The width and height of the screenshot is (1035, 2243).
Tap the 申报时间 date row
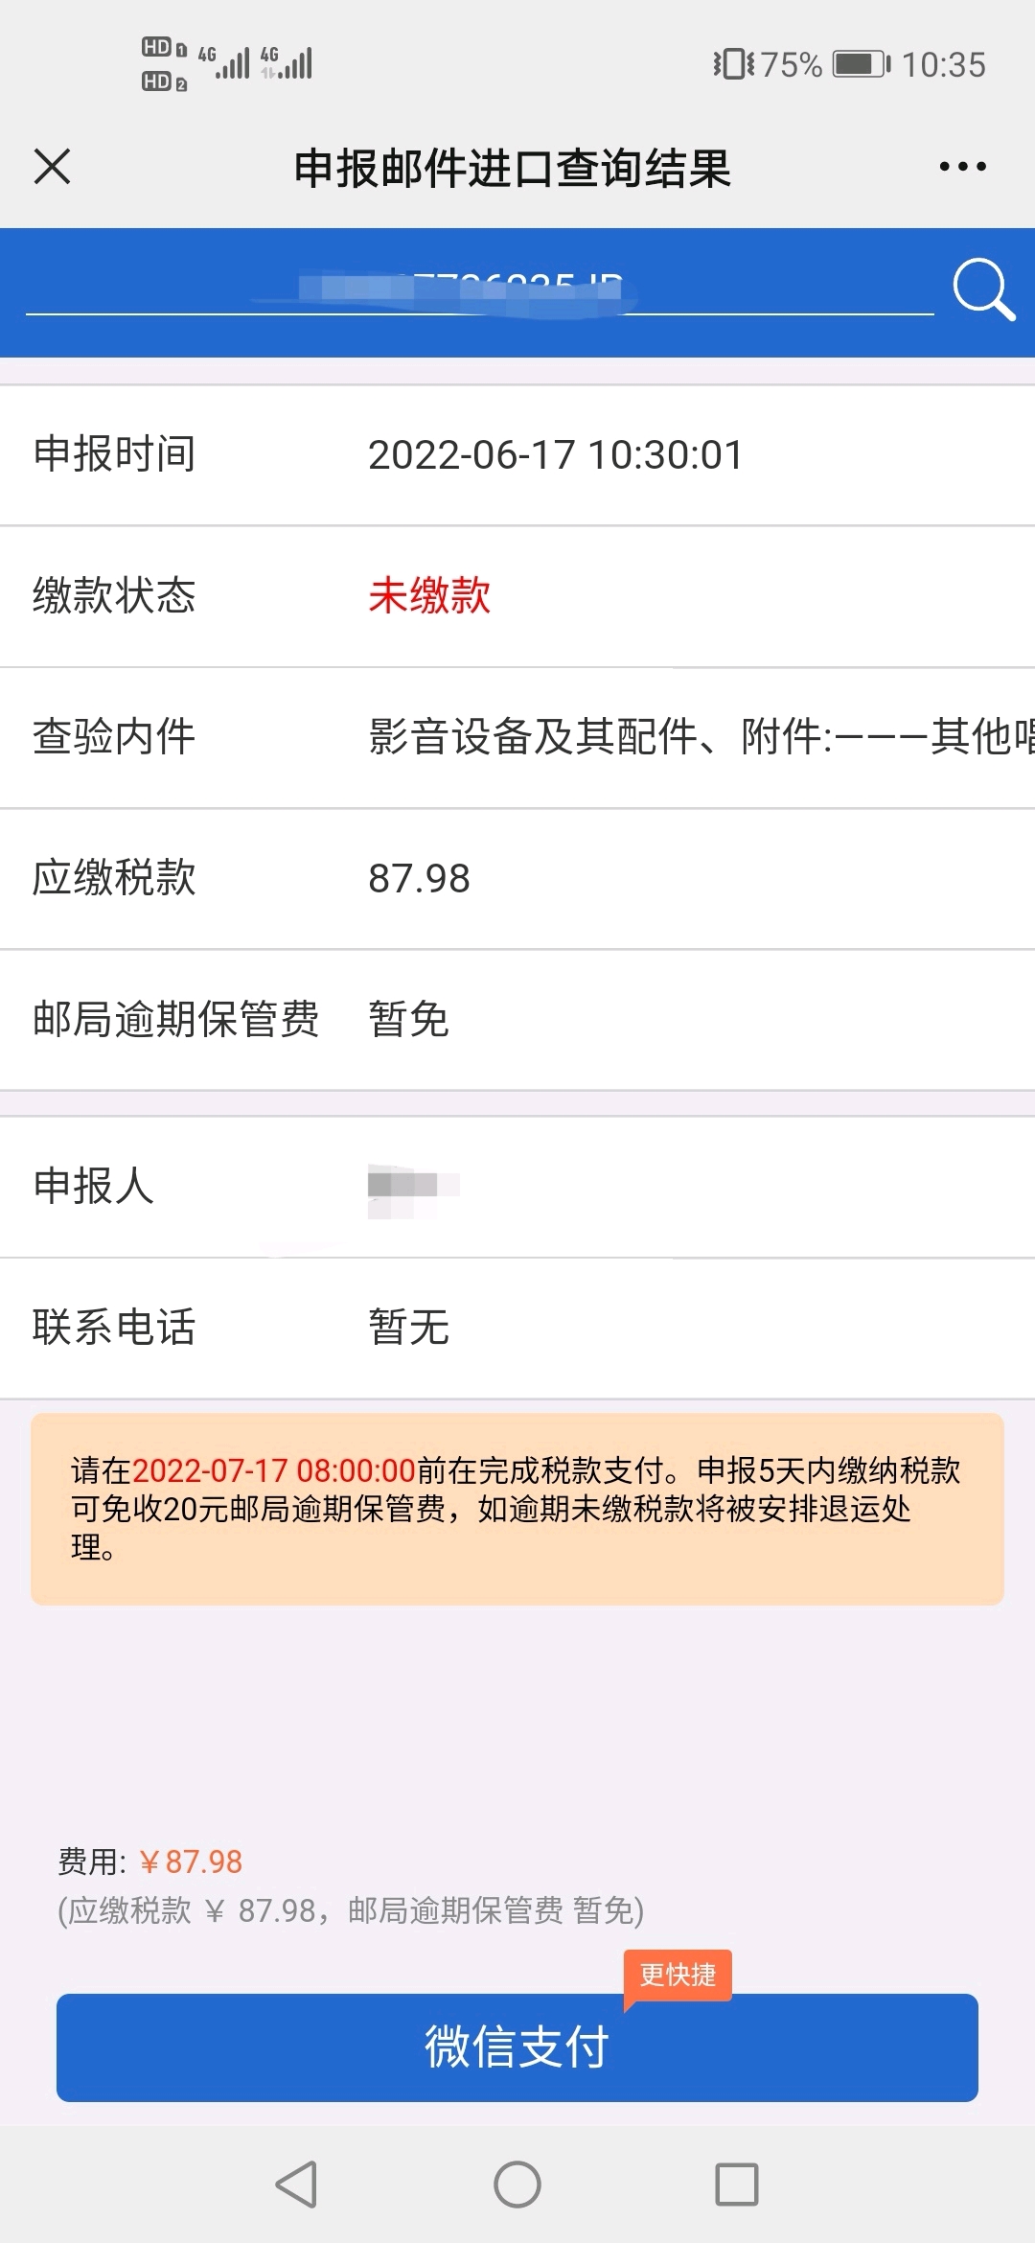tap(517, 454)
